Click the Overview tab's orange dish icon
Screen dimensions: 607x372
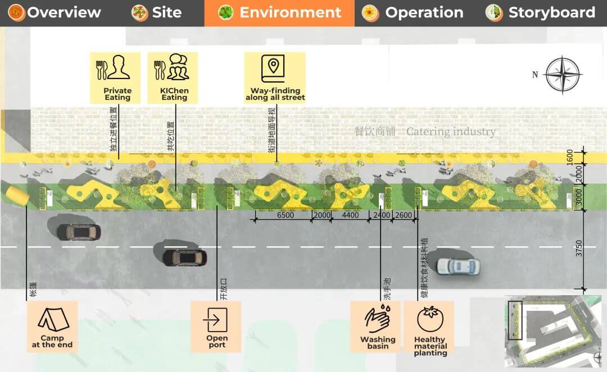(x=17, y=13)
